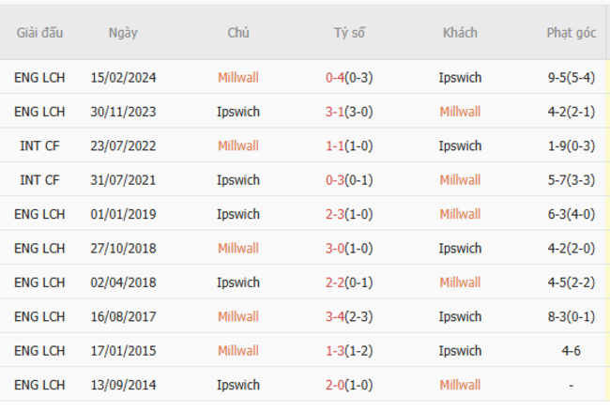
Task: Open the 0-4 score from 15/02/2024
Action: click(x=336, y=78)
